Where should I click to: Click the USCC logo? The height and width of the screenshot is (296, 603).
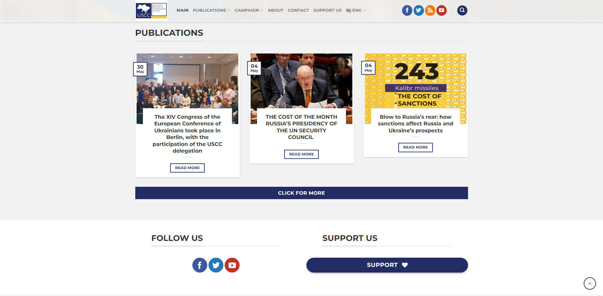151,10
